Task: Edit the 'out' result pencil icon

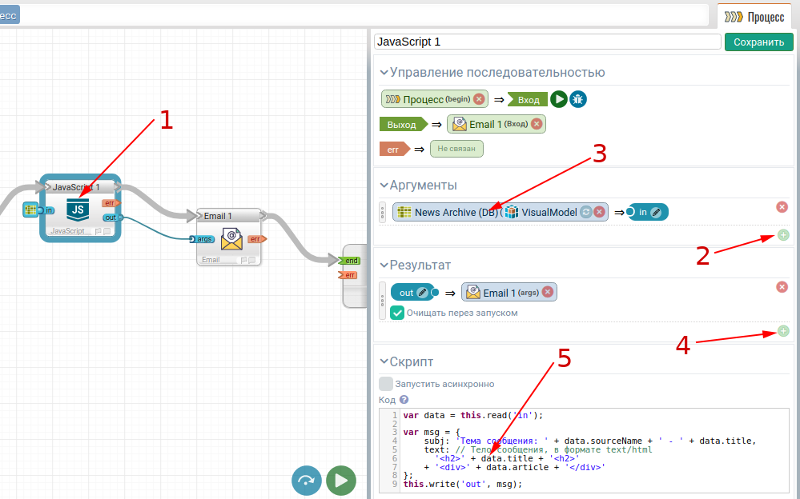Action: coord(422,293)
